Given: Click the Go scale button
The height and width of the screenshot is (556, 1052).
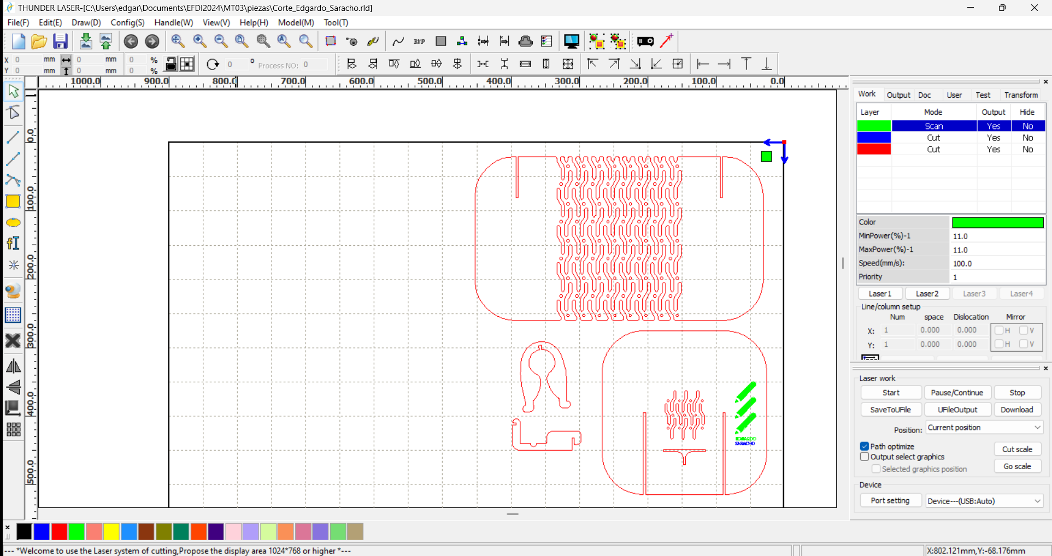Looking at the screenshot, I should tap(1017, 466).
